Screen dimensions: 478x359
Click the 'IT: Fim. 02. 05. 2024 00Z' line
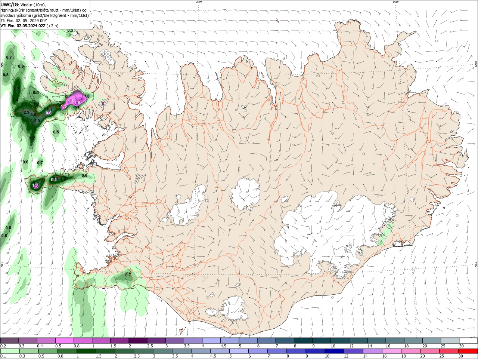24,21
